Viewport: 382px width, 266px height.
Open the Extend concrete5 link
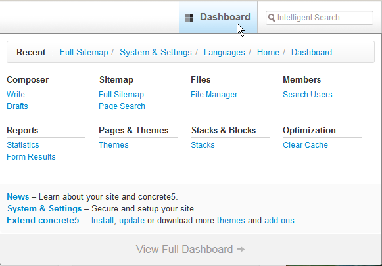click(x=43, y=221)
